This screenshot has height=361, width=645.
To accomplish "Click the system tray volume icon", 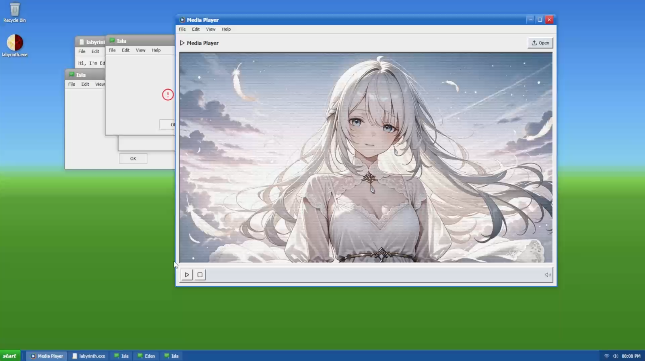I will (615, 356).
